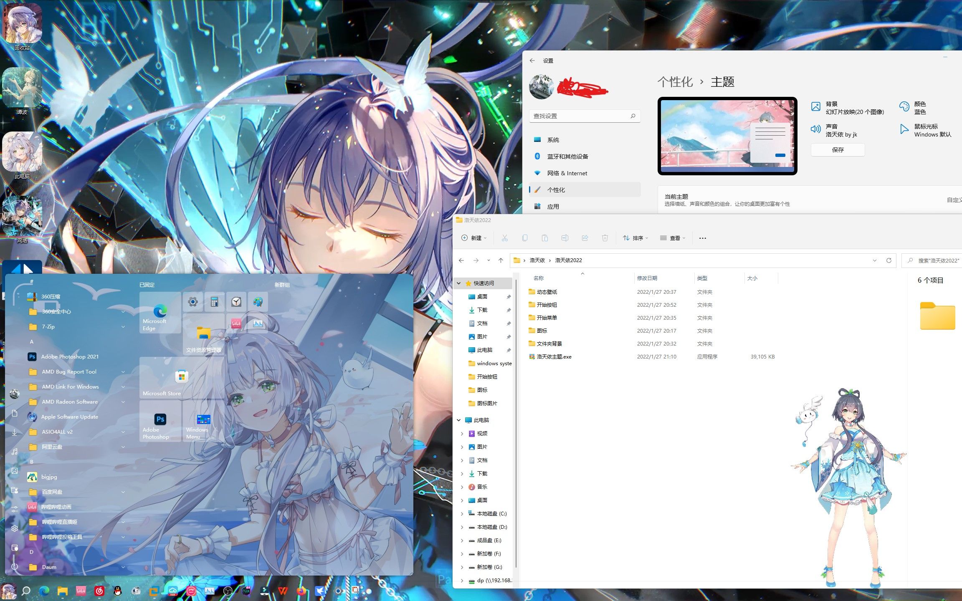
Task: Click the 保存 save theme button
Action: click(x=838, y=150)
